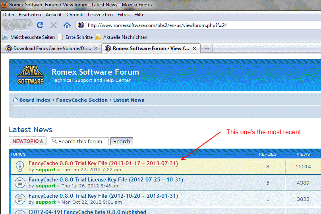321x214 pixels.
Task: Click sticky topic icon of 2013-01-17 topic
Action: pos(20,166)
